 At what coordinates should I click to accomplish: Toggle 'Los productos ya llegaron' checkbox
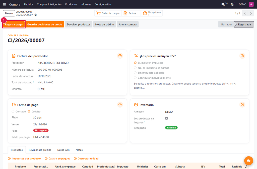pyautogui.click(x=167, y=118)
